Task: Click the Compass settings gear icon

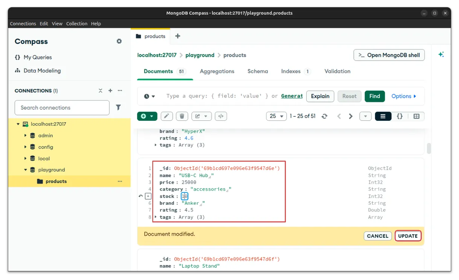Action: [x=119, y=41]
